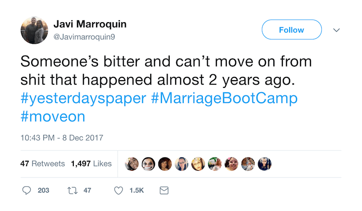Image resolution: width=362 pixels, height=211 pixels.
Task: Open Javi Marroquin's profile photo
Action: 34,30
